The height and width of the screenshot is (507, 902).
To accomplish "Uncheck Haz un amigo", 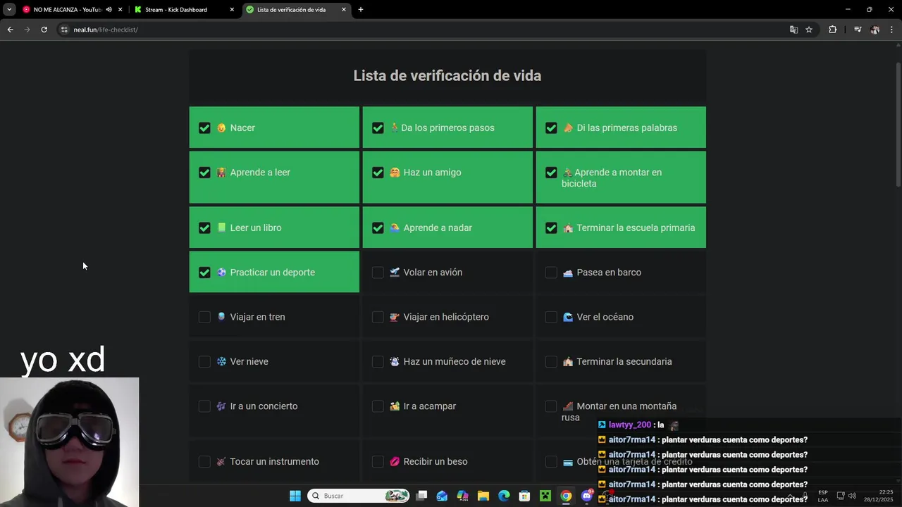I will click(378, 172).
